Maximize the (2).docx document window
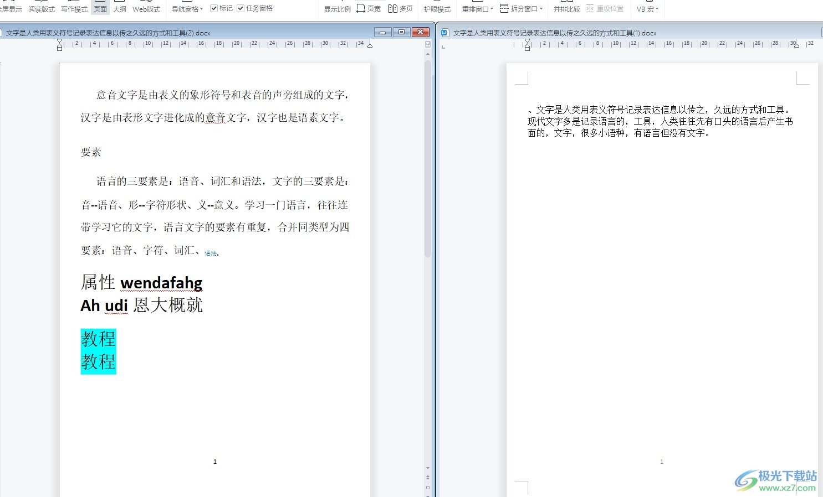This screenshot has height=497, width=823. coord(401,32)
